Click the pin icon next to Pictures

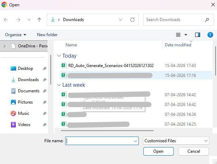pos(44,102)
